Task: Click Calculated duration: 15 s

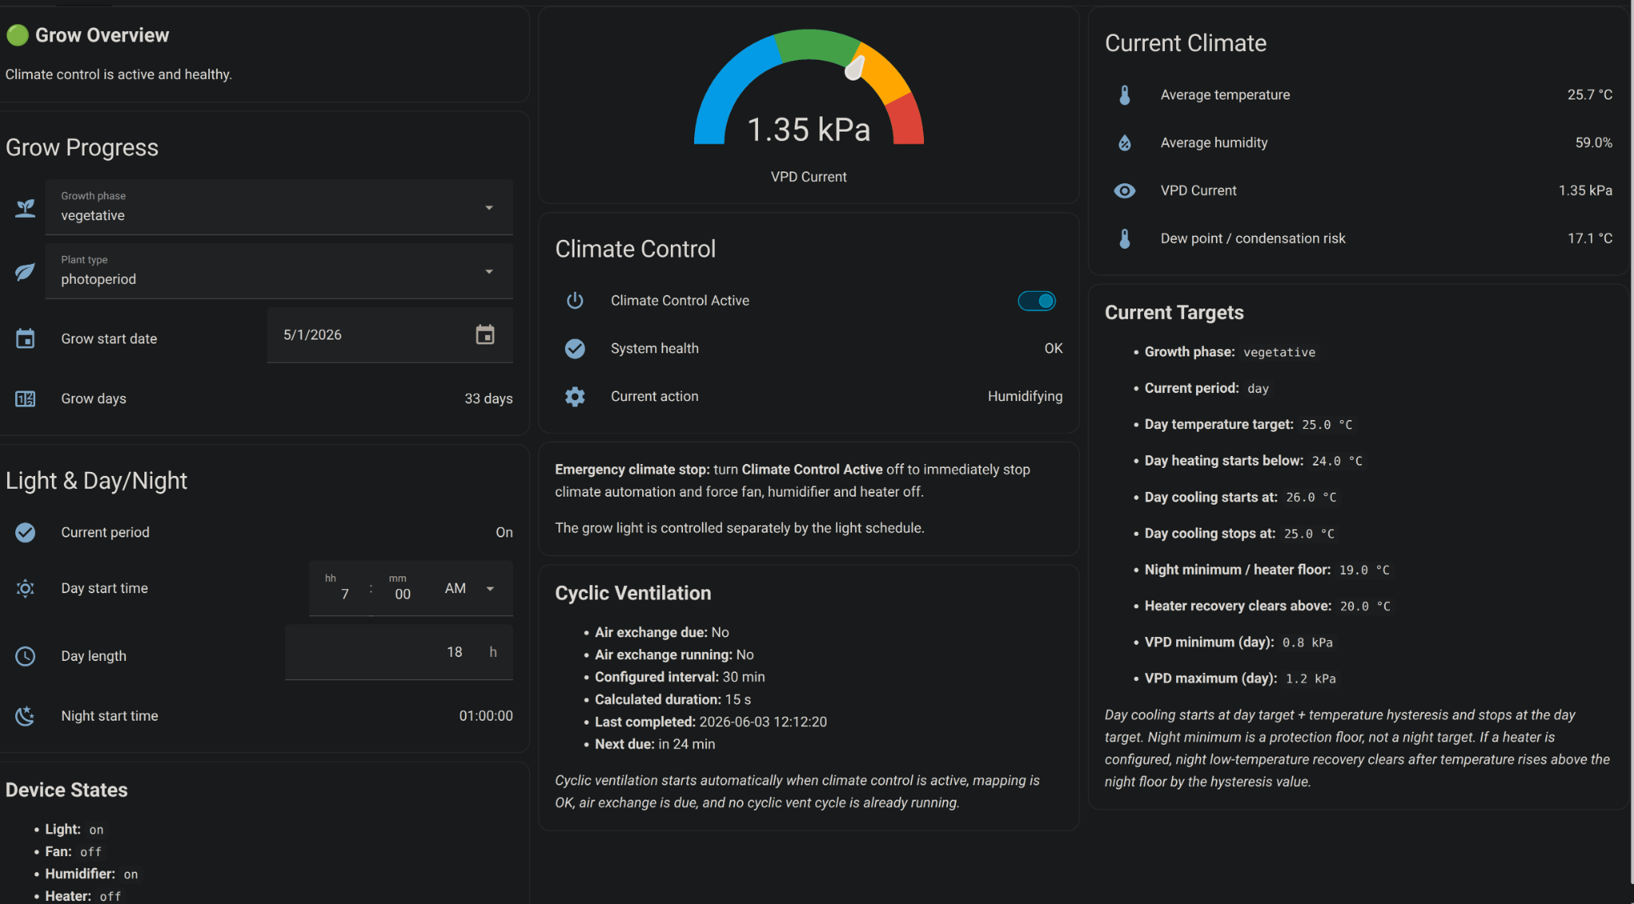Action: point(673,699)
